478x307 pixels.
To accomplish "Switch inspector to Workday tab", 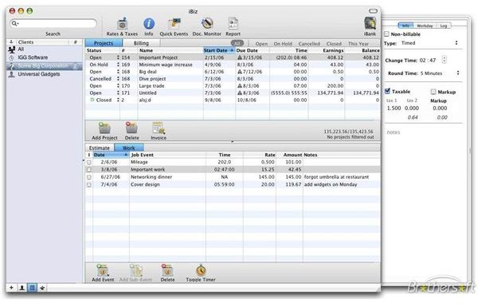I will pos(425,26).
